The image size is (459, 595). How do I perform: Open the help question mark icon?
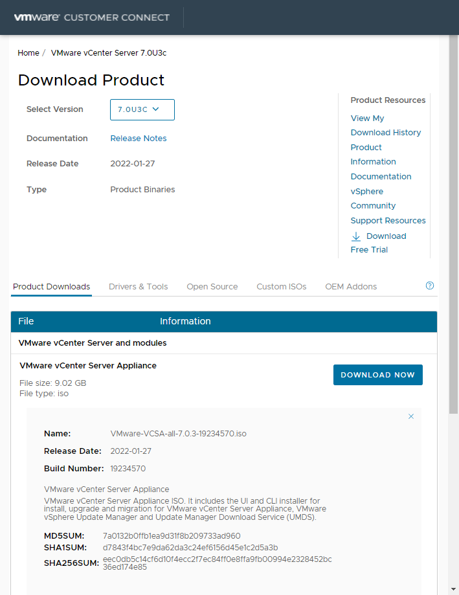pyautogui.click(x=429, y=286)
